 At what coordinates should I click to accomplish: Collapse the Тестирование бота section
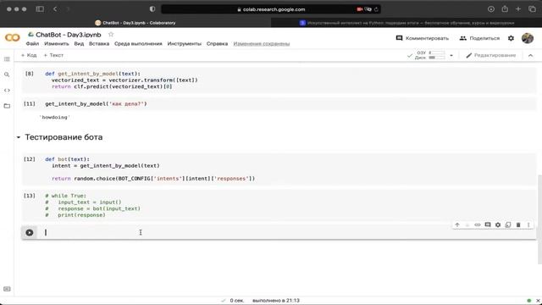point(19,137)
